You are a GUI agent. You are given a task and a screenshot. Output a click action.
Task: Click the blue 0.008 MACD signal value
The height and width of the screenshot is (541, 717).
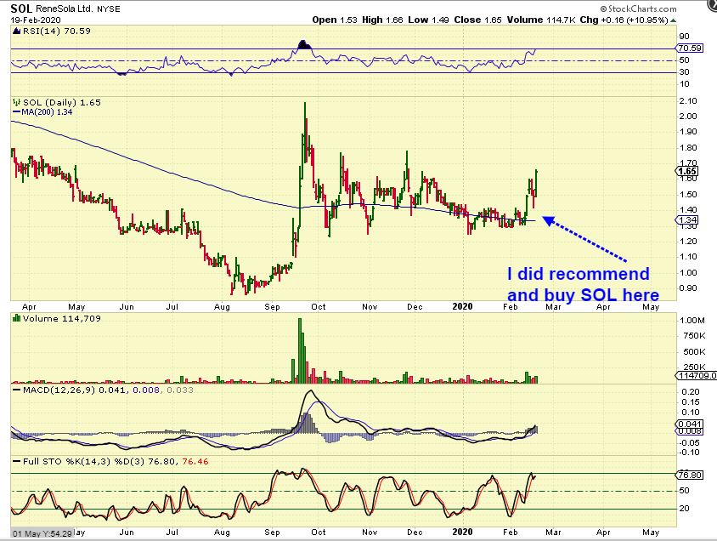click(146, 390)
